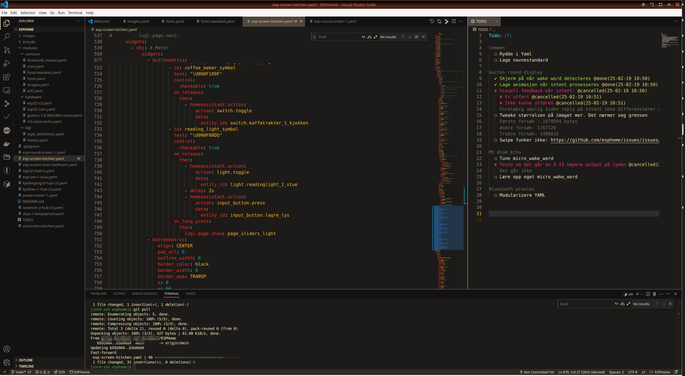The height and width of the screenshot is (376, 685).
Task: Toggle Match Case in editor Find widget
Action: point(363,37)
